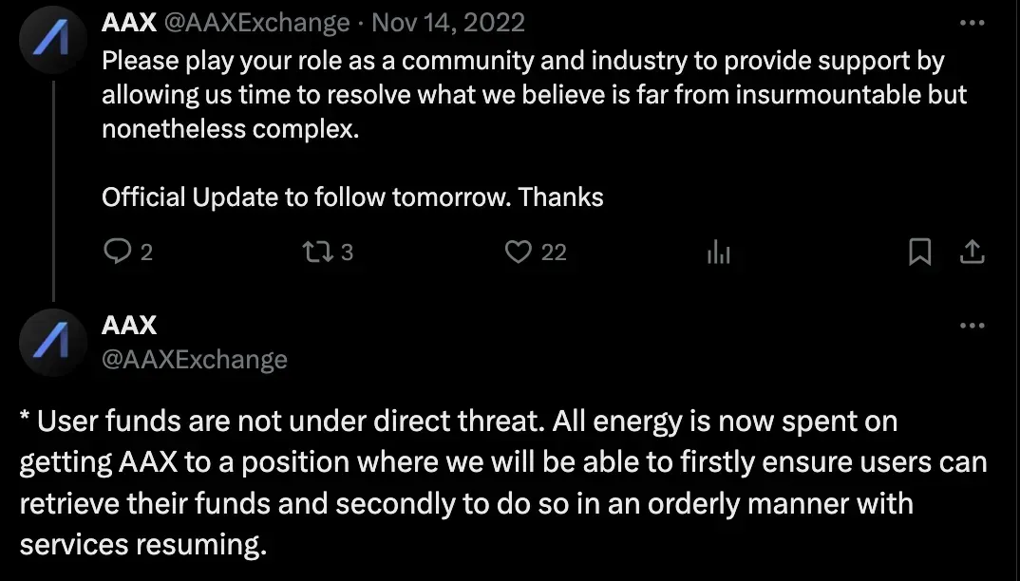Click the reply speech bubble icon

click(x=117, y=252)
